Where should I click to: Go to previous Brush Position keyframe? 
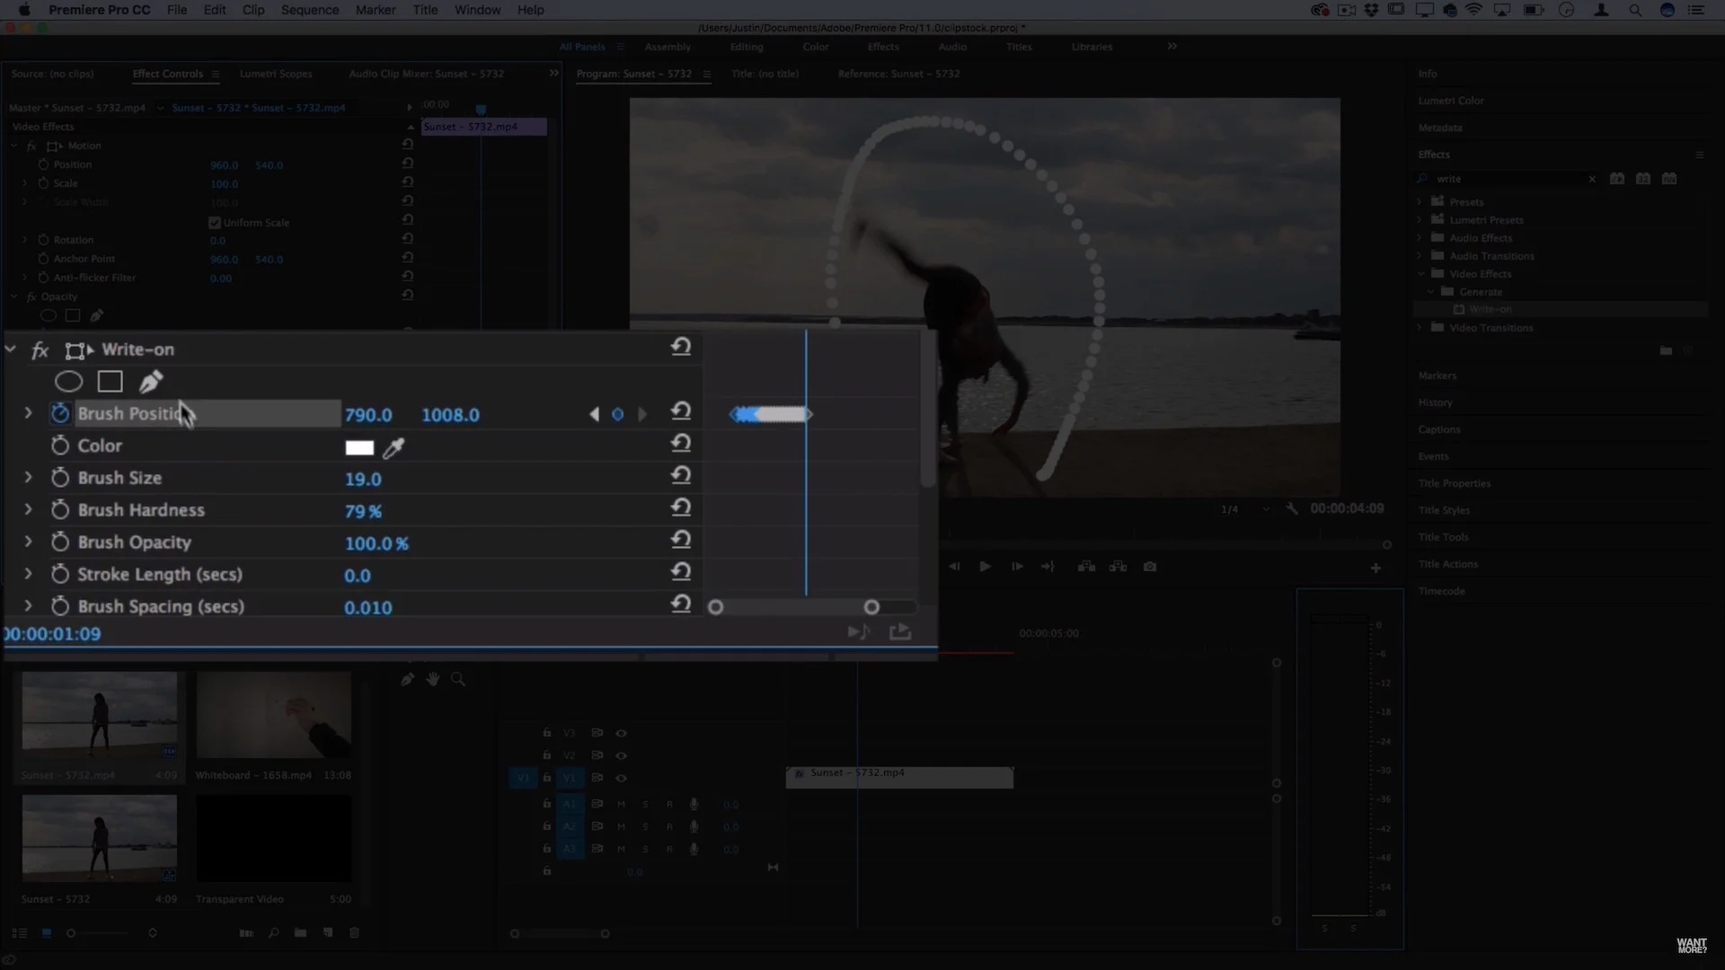(594, 414)
